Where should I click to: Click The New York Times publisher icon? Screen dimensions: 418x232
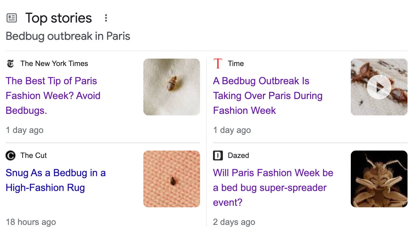[10, 64]
